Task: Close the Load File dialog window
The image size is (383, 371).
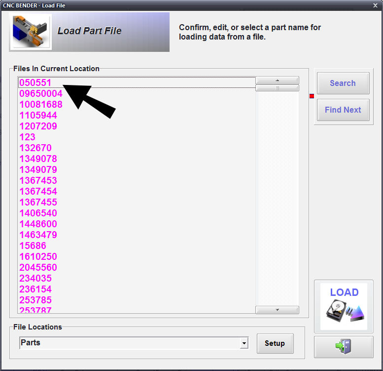Action: (375, 5)
